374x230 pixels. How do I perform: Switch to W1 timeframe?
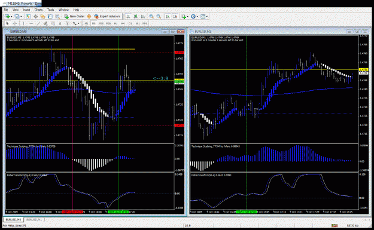[138, 23]
